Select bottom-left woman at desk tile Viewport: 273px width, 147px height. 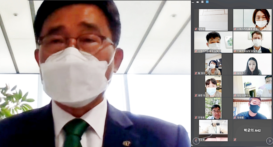(213, 131)
